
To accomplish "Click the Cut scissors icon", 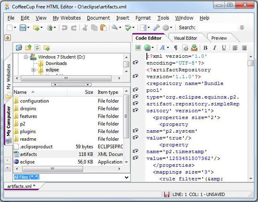I will click(85, 28).
